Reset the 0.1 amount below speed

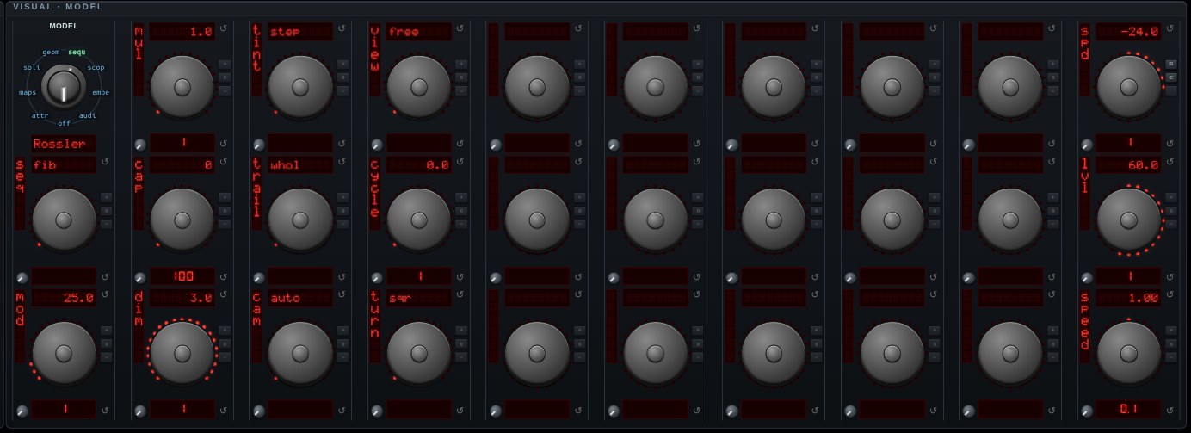pos(1169,410)
